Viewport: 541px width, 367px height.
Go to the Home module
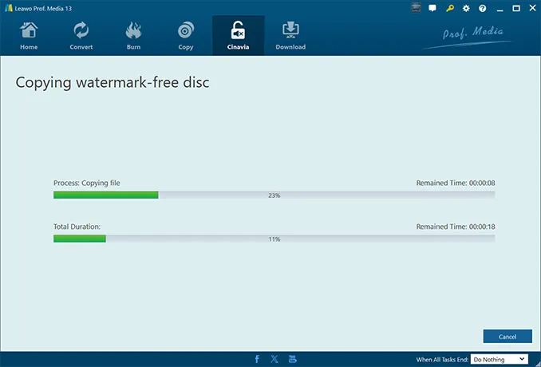tap(29, 36)
